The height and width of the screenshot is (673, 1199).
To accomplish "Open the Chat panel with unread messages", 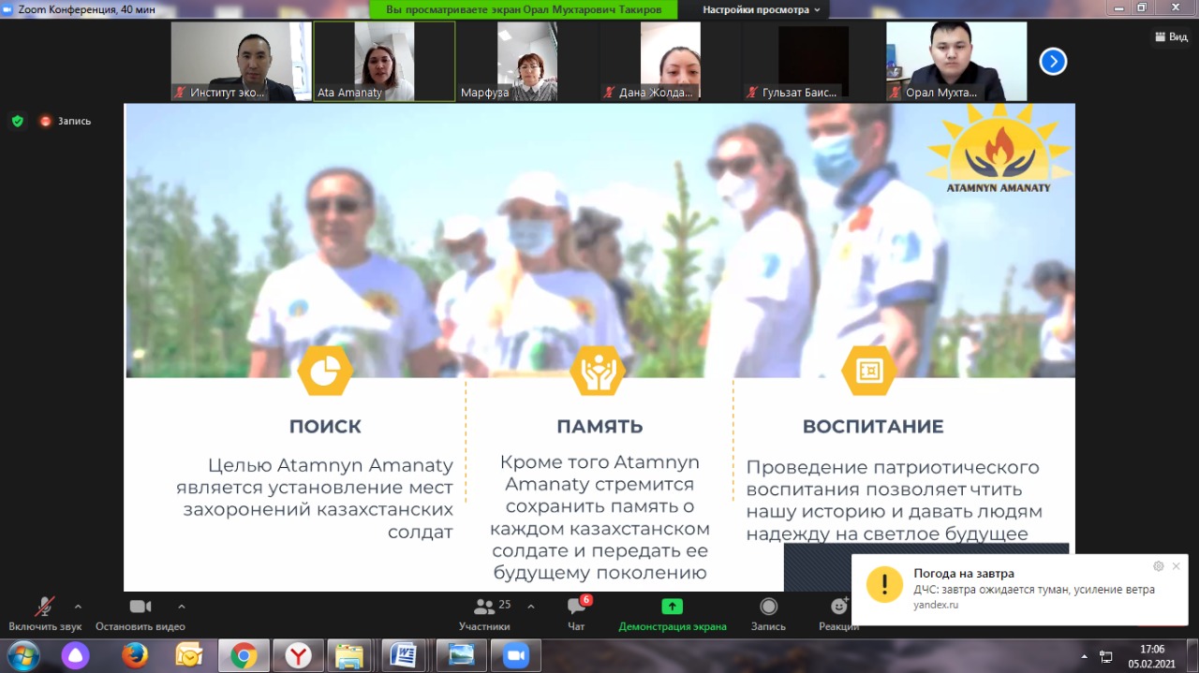I will [576, 614].
